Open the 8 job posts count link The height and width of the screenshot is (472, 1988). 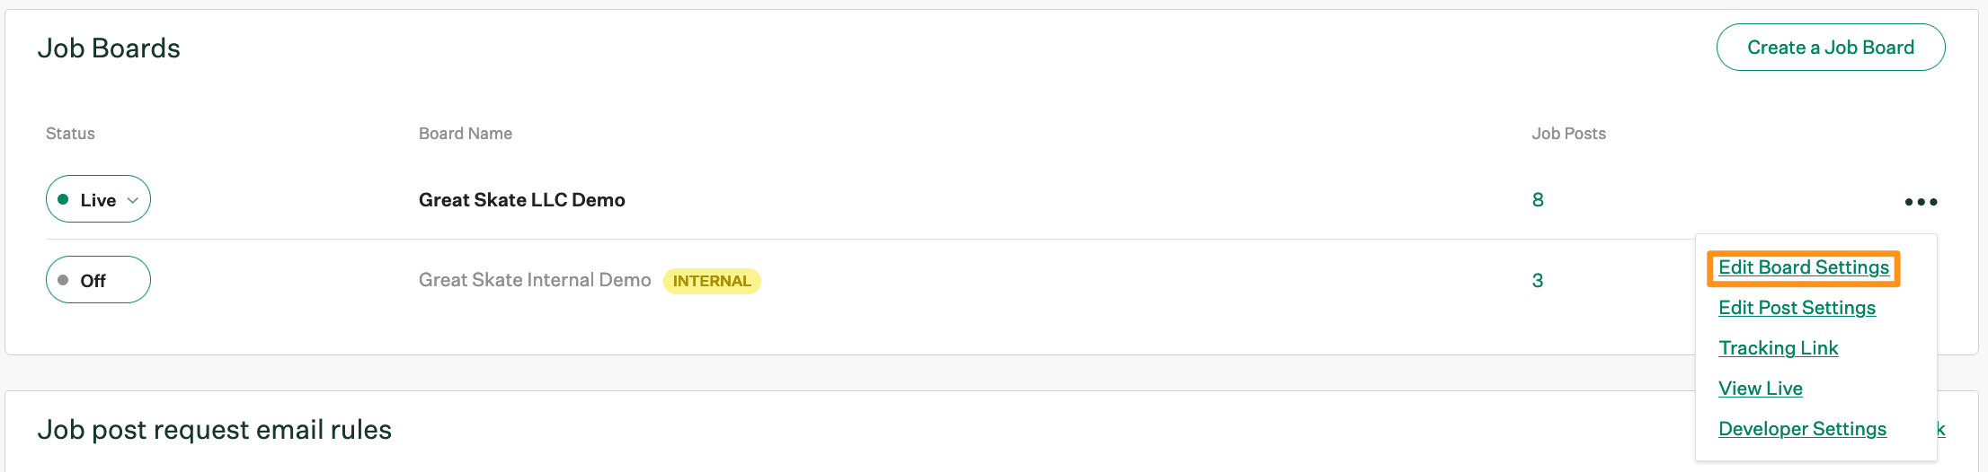tap(1537, 200)
